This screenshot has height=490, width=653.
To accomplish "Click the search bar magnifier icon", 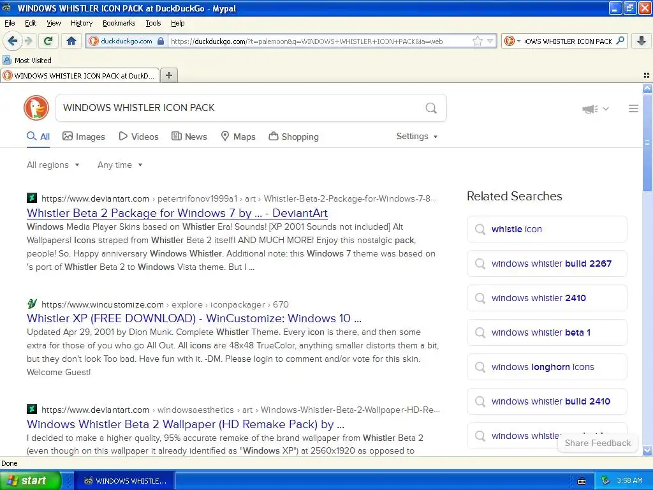I will point(620,41).
